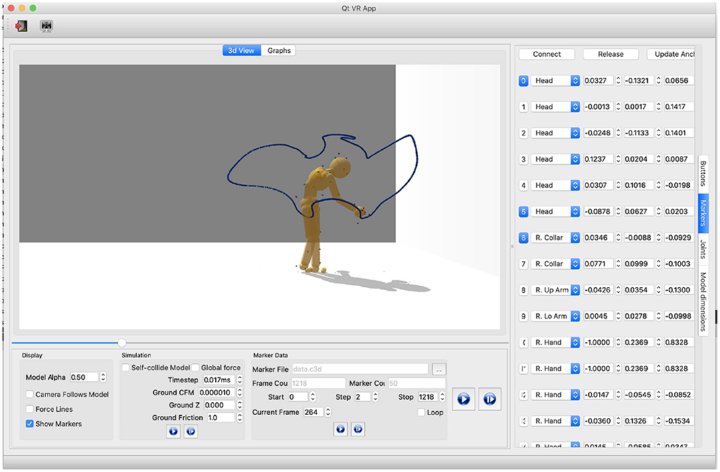This screenshot has width=720, height=472.
Task: Open R. Collar dropdown for marker 6
Action: click(555, 237)
